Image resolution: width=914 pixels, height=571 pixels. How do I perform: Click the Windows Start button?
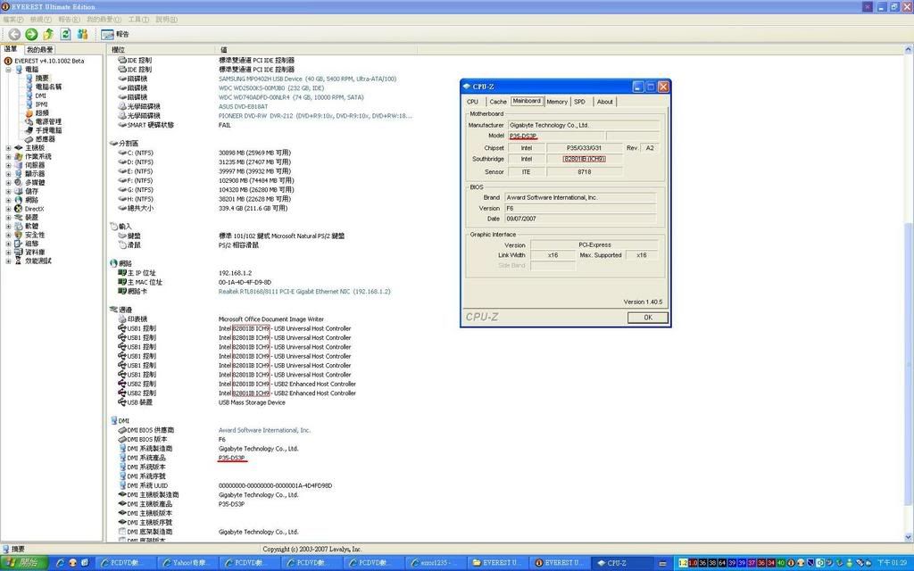click(x=23, y=563)
